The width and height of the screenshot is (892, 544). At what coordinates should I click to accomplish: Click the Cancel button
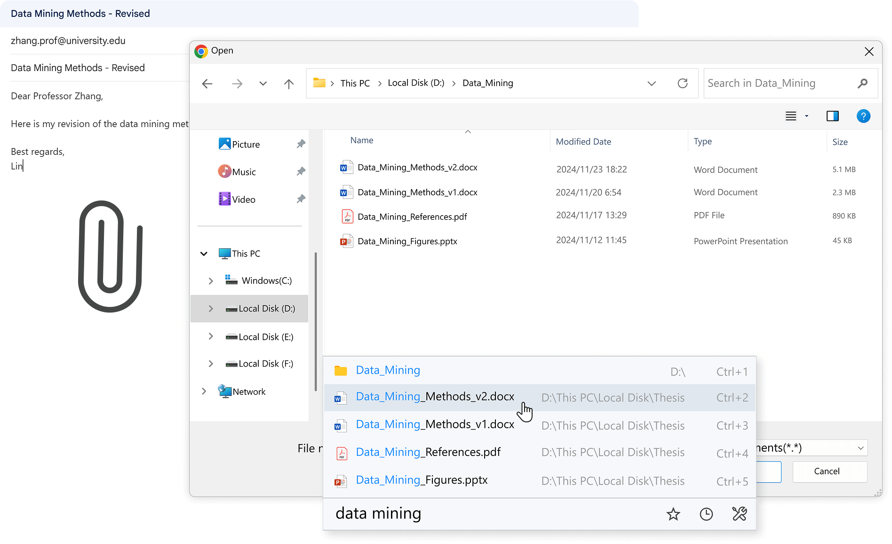(x=830, y=472)
